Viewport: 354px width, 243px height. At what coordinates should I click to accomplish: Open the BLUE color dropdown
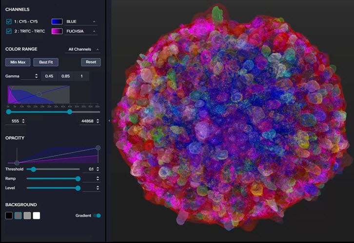[81, 22]
